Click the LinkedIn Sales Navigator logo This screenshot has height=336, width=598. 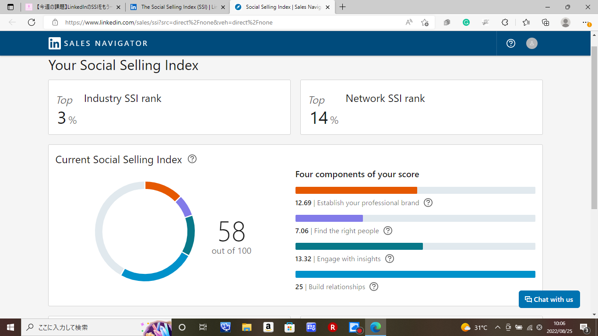[x=98, y=43]
